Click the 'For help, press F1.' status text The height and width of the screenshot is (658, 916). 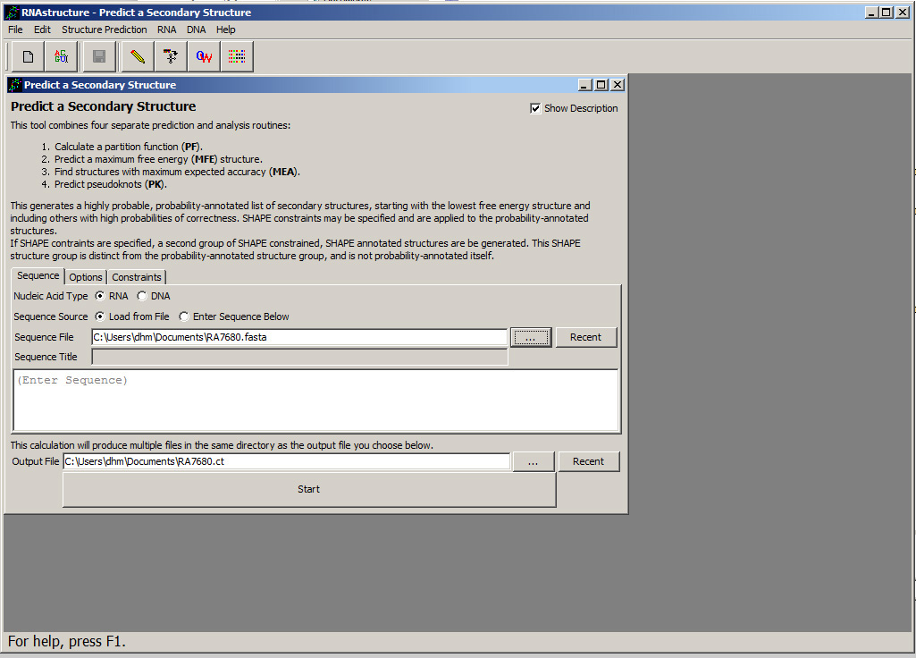point(67,642)
